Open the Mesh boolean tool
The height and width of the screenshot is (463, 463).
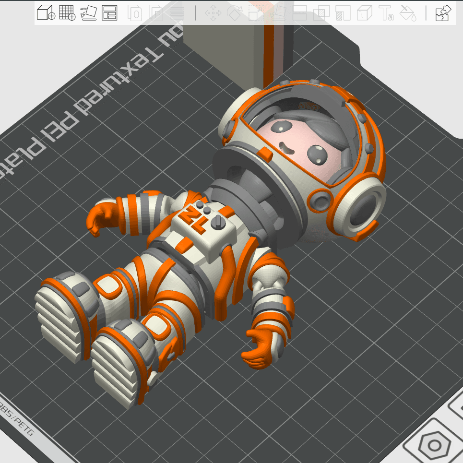tap(321, 13)
